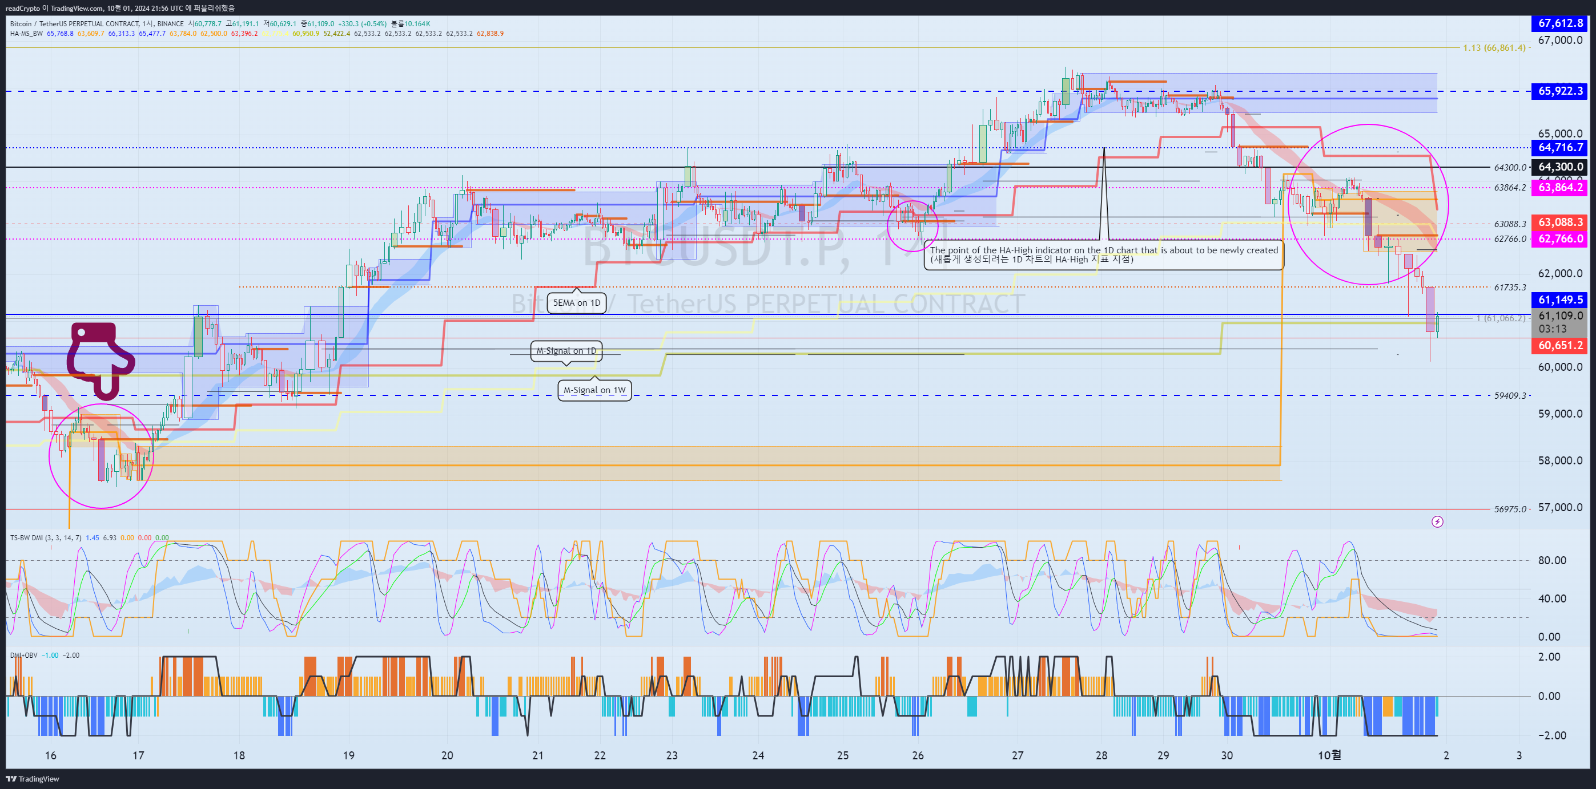Select the '5EMA on 1D' callout label

[x=576, y=302]
